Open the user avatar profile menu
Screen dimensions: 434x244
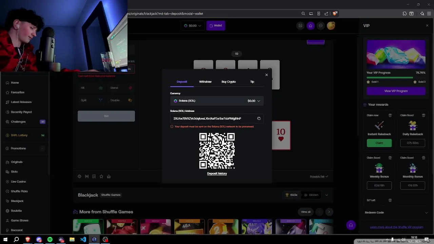coord(331,25)
